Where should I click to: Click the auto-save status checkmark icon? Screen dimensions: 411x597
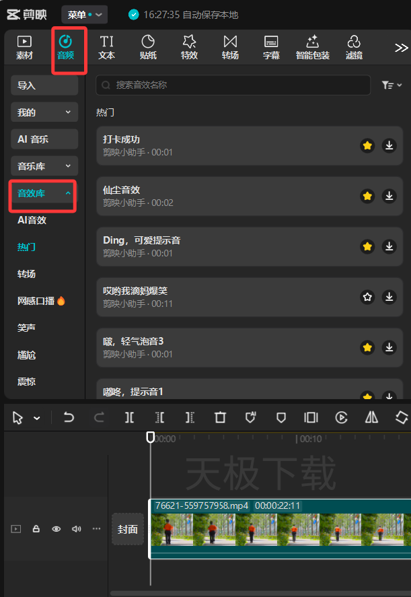coord(134,15)
